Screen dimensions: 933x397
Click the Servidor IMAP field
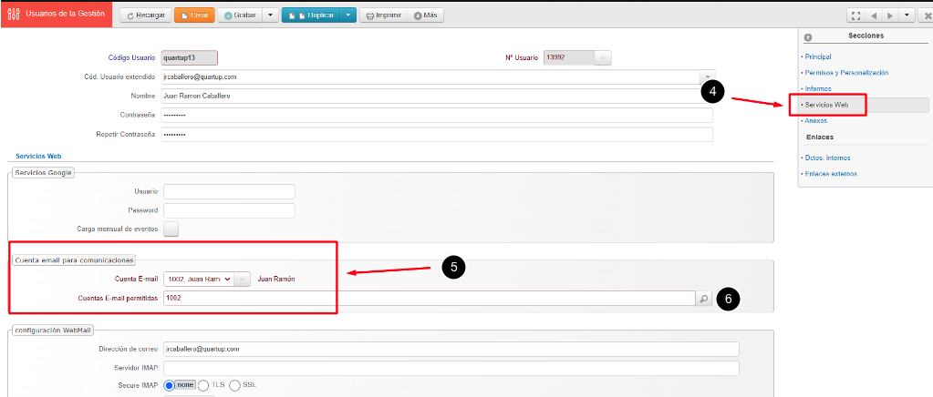pos(451,368)
